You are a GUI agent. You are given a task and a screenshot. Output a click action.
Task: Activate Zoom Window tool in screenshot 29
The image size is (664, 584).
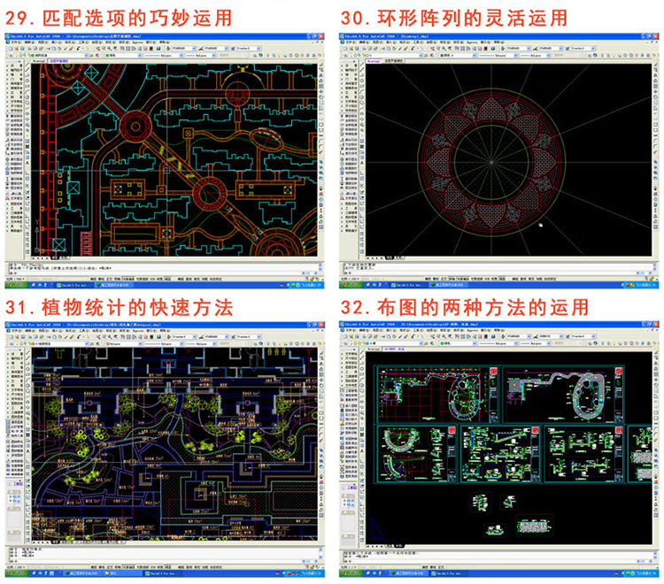coord(109,49)
